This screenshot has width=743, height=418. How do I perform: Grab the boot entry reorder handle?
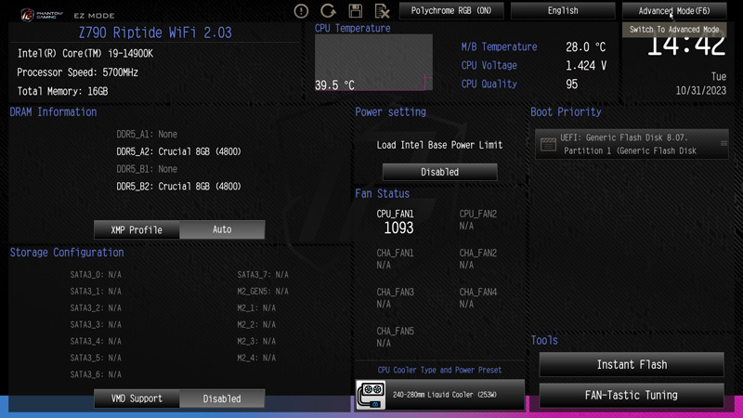(x=723, y=143)
